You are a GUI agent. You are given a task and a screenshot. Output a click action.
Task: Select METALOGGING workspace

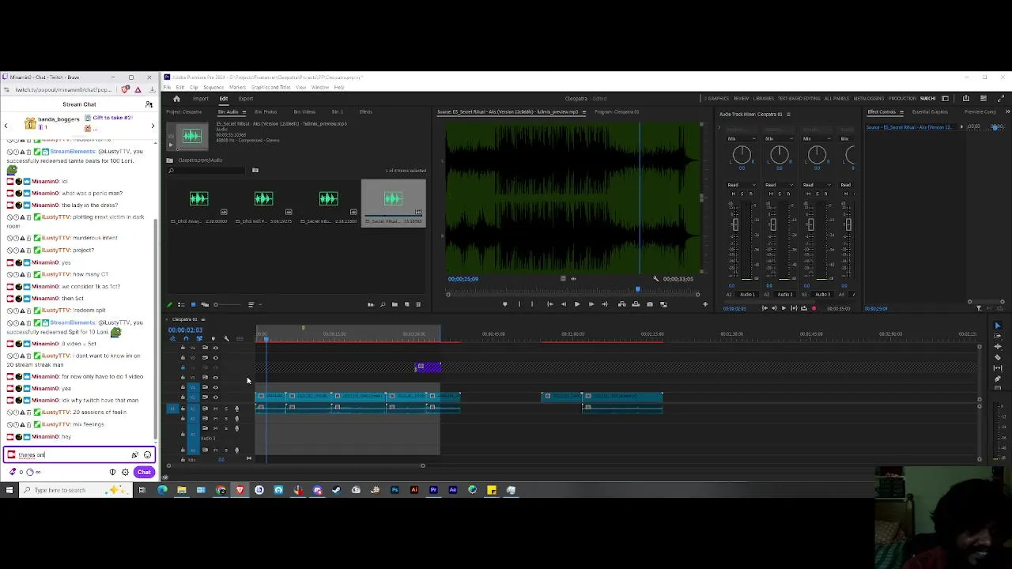[x=869, y=99]
